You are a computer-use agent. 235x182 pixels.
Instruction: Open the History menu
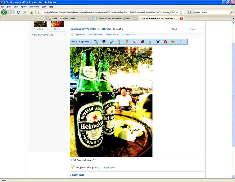[23, 7]
